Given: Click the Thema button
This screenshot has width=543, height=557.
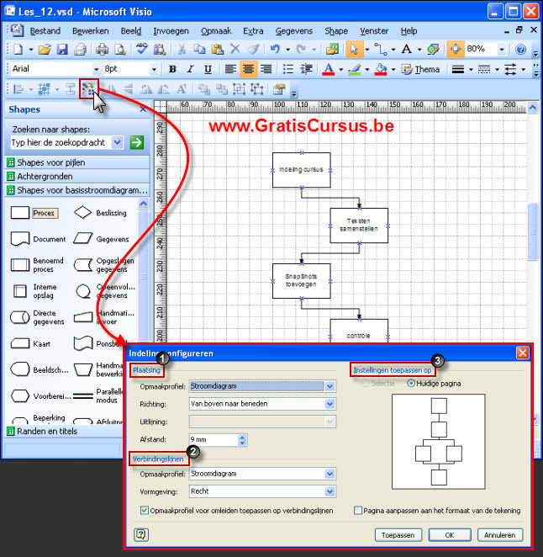Looking at the screenshot, I should pyautogui.click(x=421, y=69).
